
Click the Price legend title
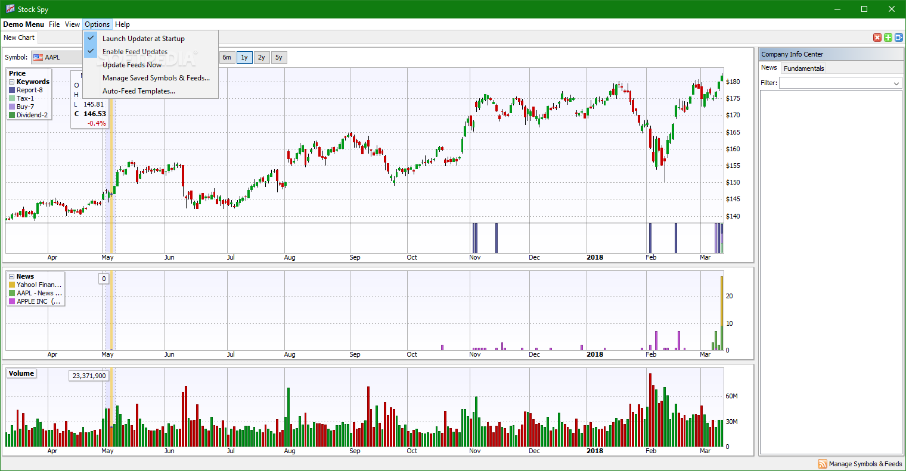click(17, 73)
